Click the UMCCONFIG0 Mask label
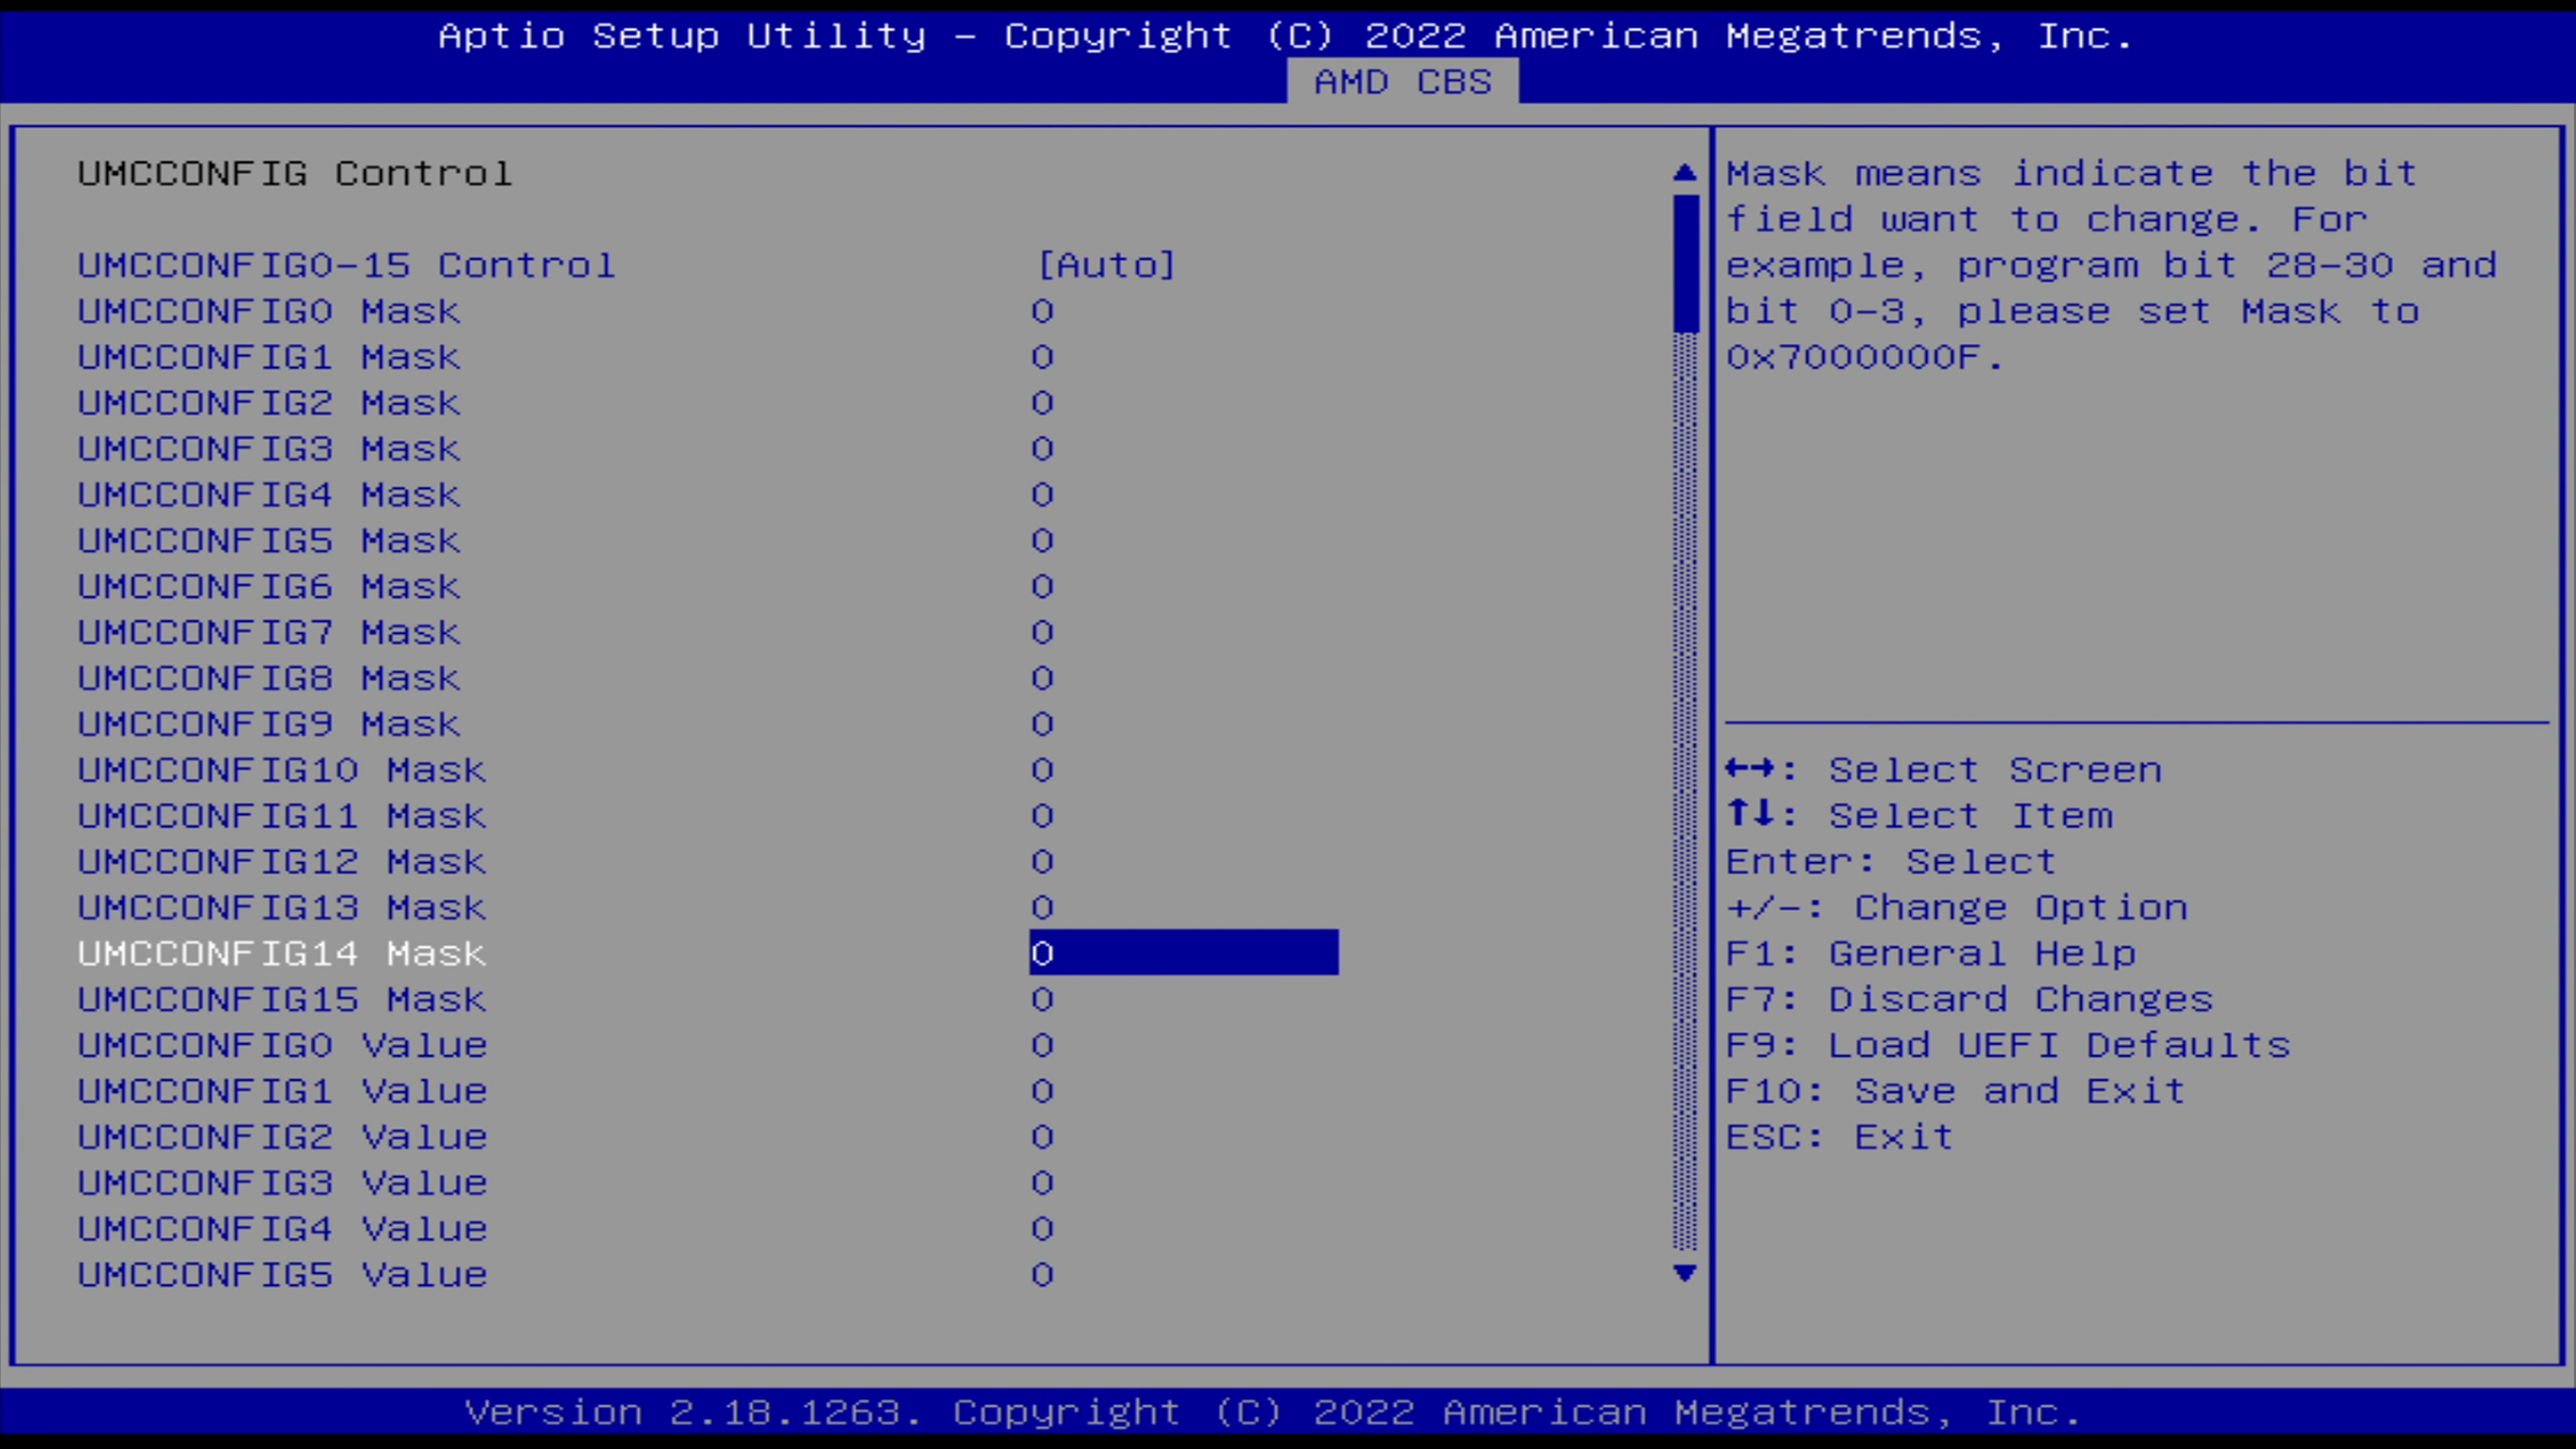The height and width of the screenshot is (1449, 2576). coord(269,311)
